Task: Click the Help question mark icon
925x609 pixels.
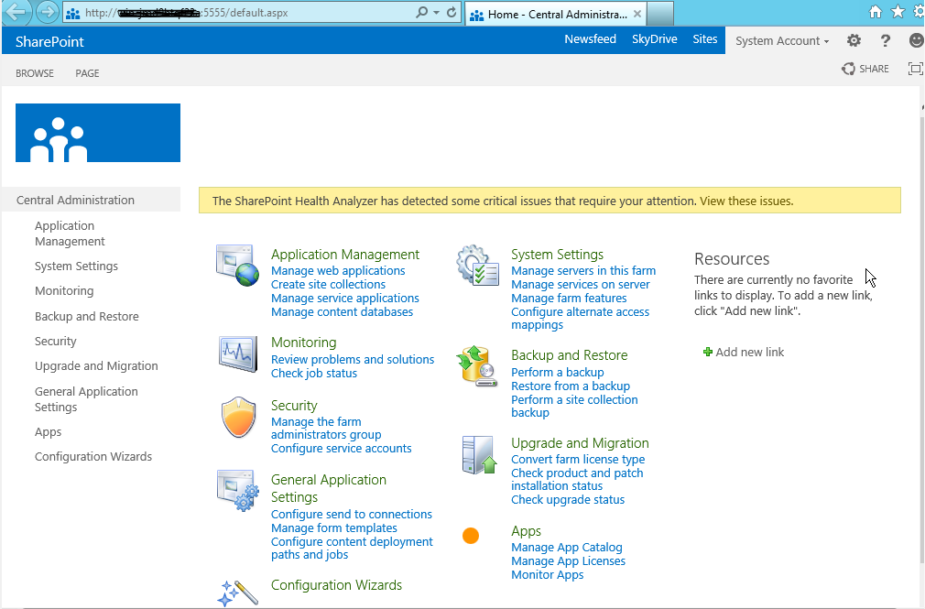Action: (885, 40)
